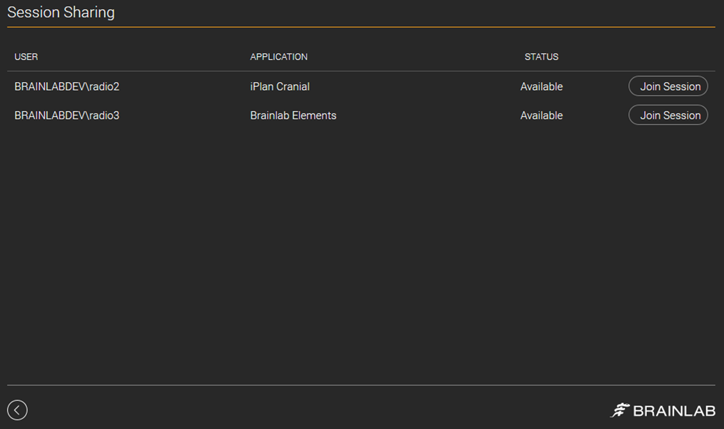Viewport: 724px width, 429px height.
Task: Click the Session Sharing title
Action: (x=61, y=12)
